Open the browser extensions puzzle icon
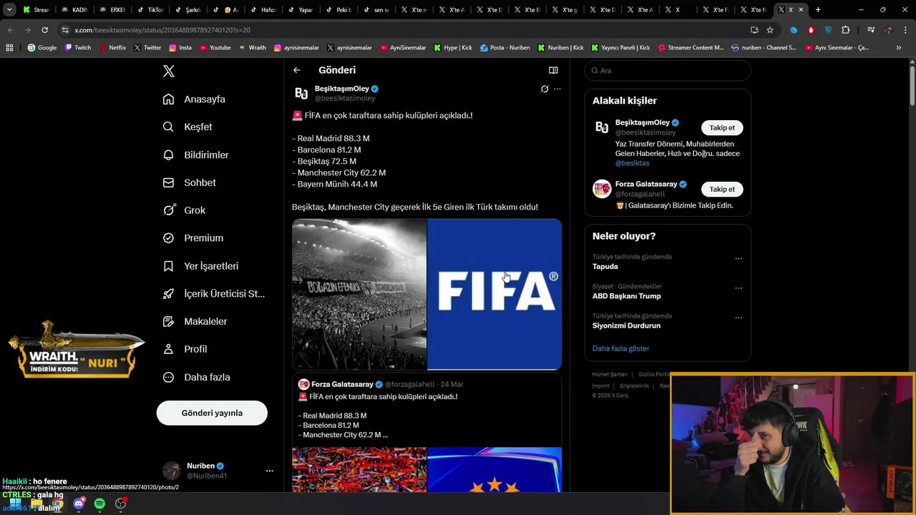Viewport: 916px width, 515px height. [846, 30]
